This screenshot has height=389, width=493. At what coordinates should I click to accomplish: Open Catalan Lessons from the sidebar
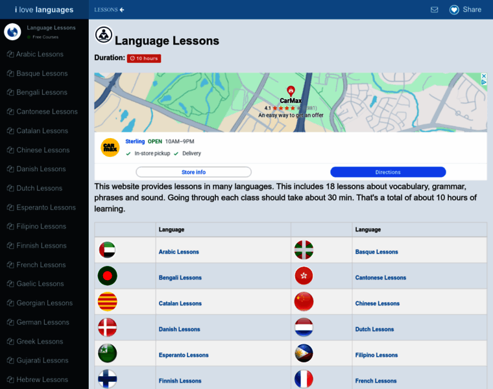coord(42,131)
